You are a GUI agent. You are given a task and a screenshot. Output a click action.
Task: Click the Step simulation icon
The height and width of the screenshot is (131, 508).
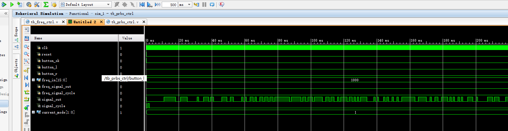click(197, 5)
